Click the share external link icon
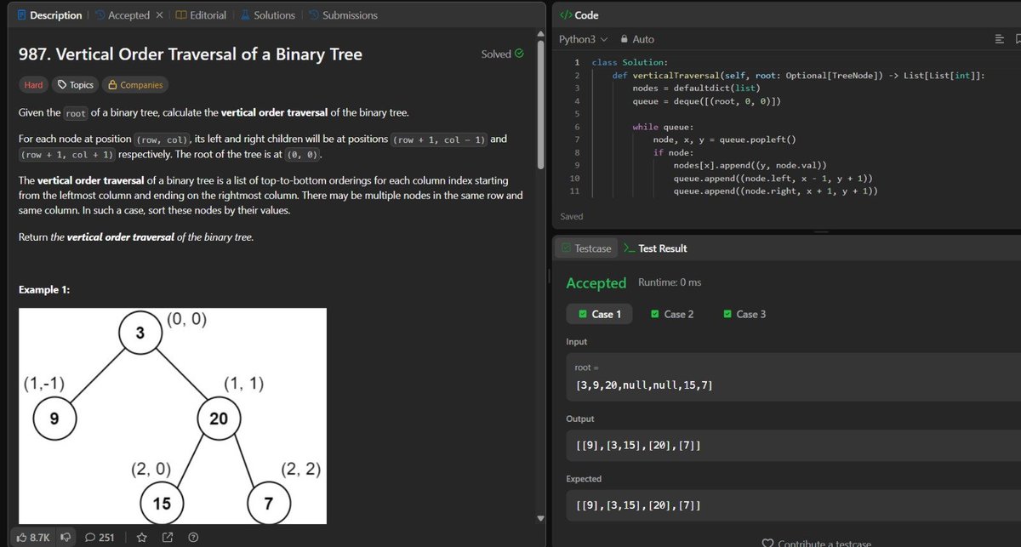 (168, 537)
